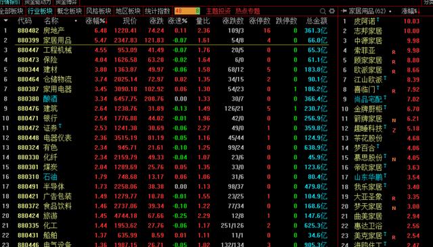Switch to the 地区板块 tab
This screenshot has width=433, height=247.
tap(128, 11)
